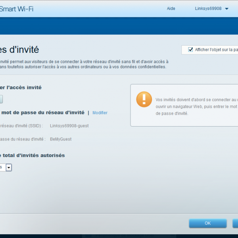Image resolution: width=238 pixels, height=238 pixels.
Task: Click the 'Vos invités doivent d'abord' info message
Action: (196, 106)
